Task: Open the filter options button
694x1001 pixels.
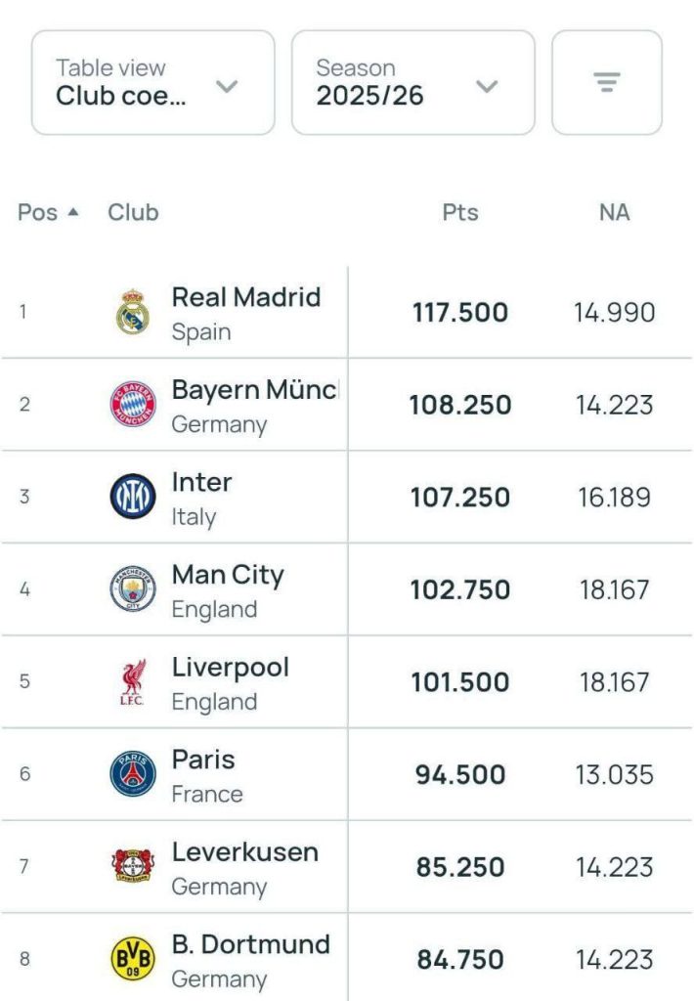Action: coord(607,82)
